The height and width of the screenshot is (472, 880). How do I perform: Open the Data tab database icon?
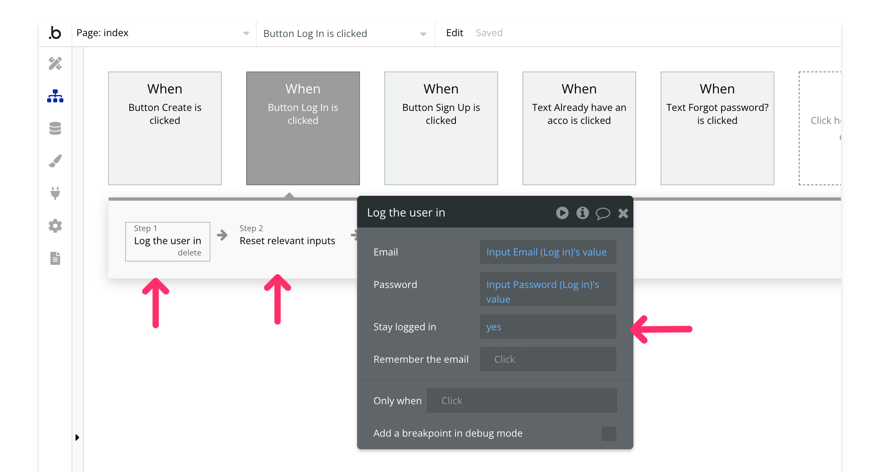[55, 128]
